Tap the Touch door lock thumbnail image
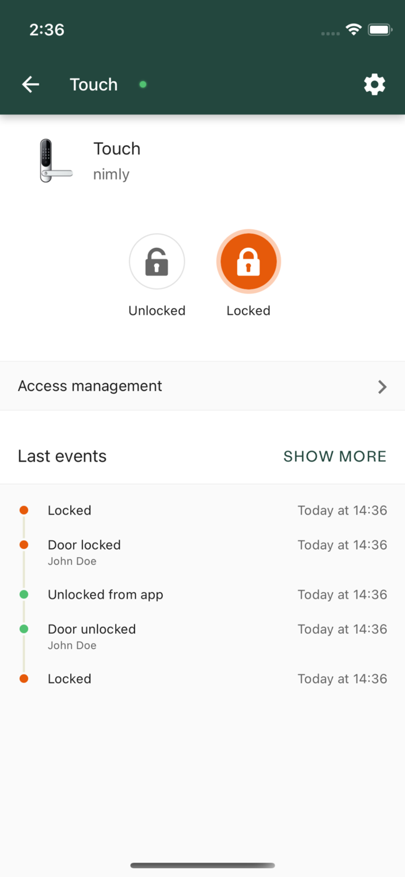Image resolution: width=405 pixels, height=877 pixels. [x=55, y=161]
